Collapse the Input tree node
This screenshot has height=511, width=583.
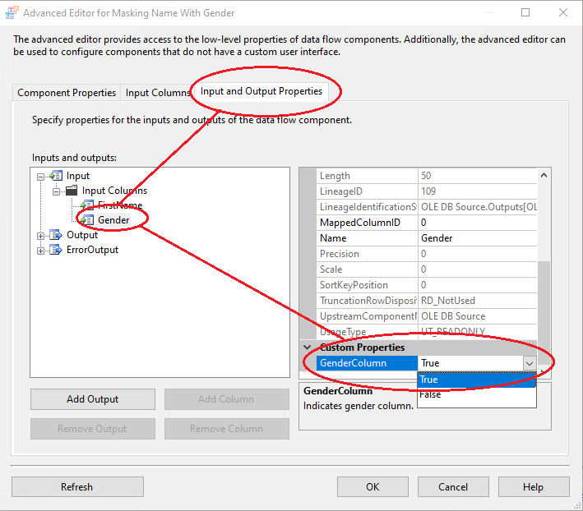[41, 176]
